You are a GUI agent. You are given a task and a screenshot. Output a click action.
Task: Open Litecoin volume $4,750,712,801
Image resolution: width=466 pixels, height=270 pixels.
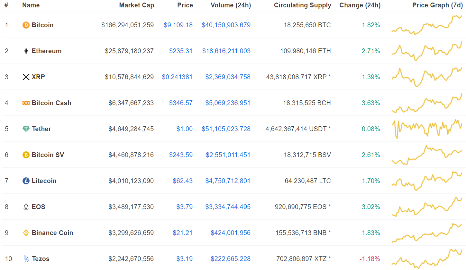228,181
